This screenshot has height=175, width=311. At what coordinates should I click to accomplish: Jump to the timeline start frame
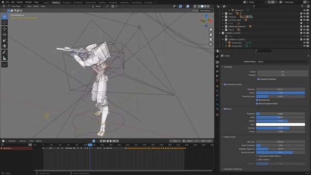101,141
